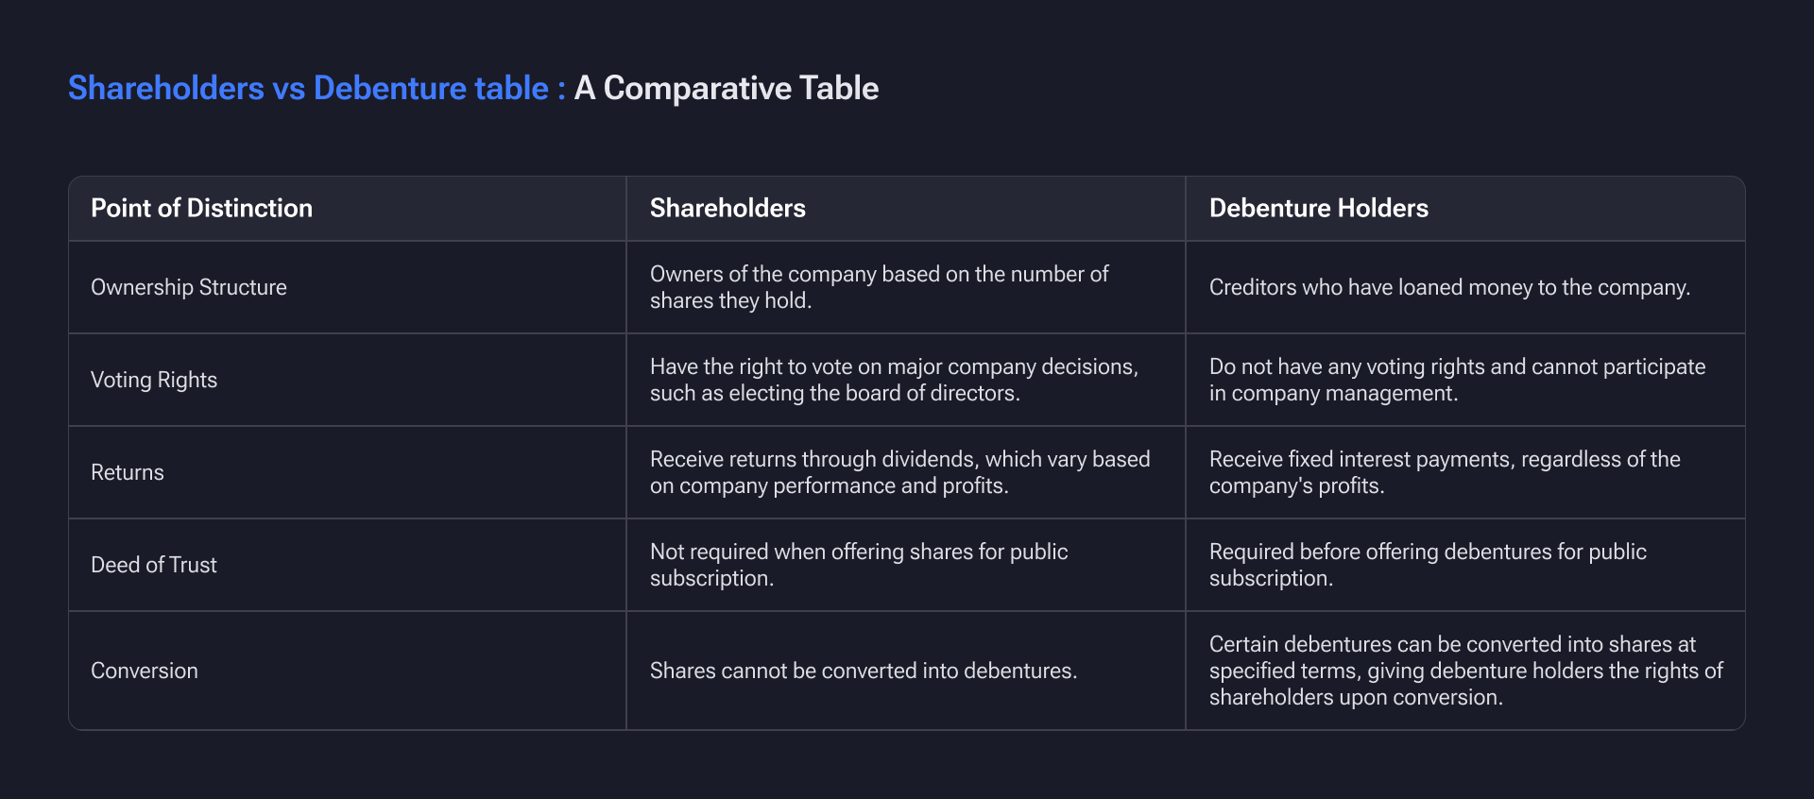Select the "Debenture Holders" column header
This screenshot has width=1814, height=799.
[1318, 209]
